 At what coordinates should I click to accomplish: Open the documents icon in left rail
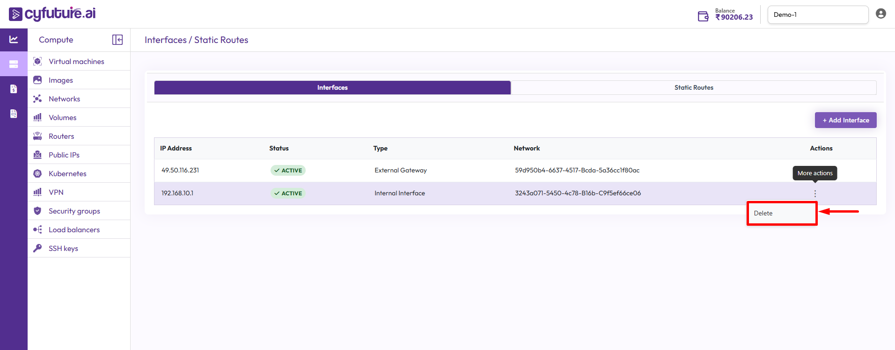pos(14,114)
